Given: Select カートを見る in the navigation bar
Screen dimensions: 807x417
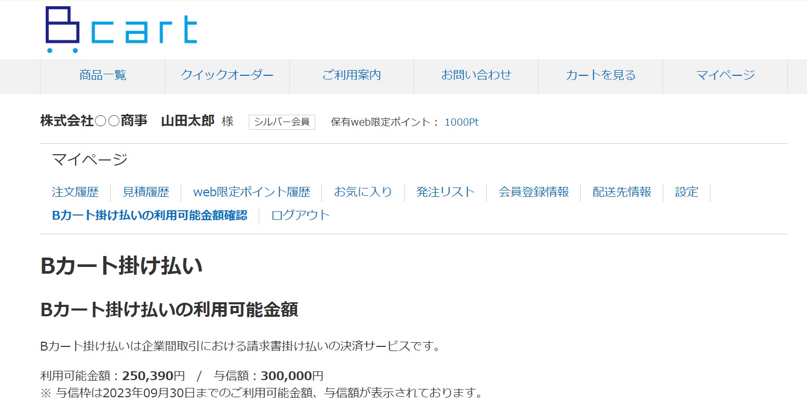Looking at the screenshot, I should point(601,75).
